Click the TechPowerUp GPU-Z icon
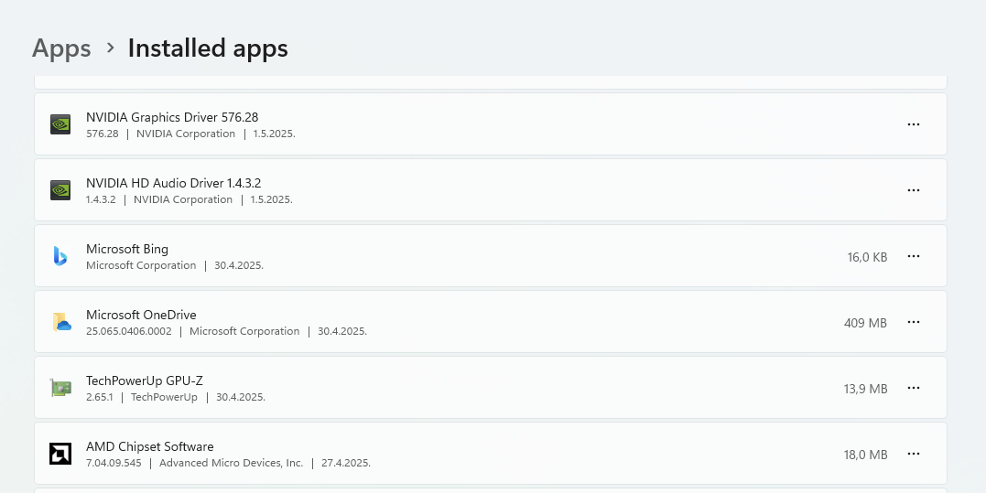The height and width of the screenshot is (493, 986). (60, 388)
